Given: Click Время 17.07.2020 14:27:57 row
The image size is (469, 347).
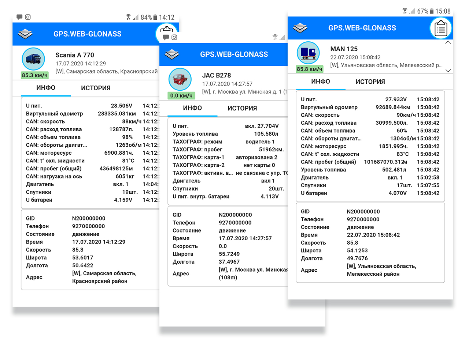Looking at the screenshot, I should [222, 238].
